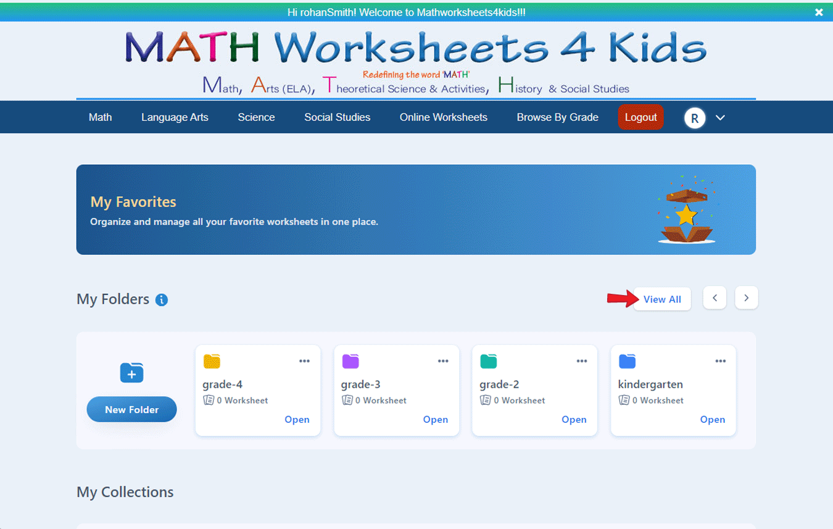Open the Browse By Grade menu
The image size is (833, 529).
(x=557, y=117)
